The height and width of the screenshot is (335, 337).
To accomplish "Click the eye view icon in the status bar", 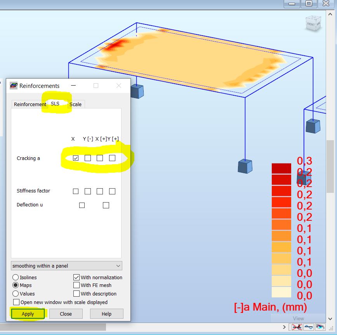I will coord(321,327).
